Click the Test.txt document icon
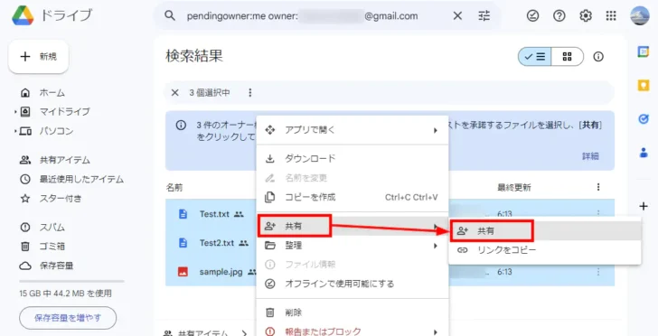 (x=183, y=214)
